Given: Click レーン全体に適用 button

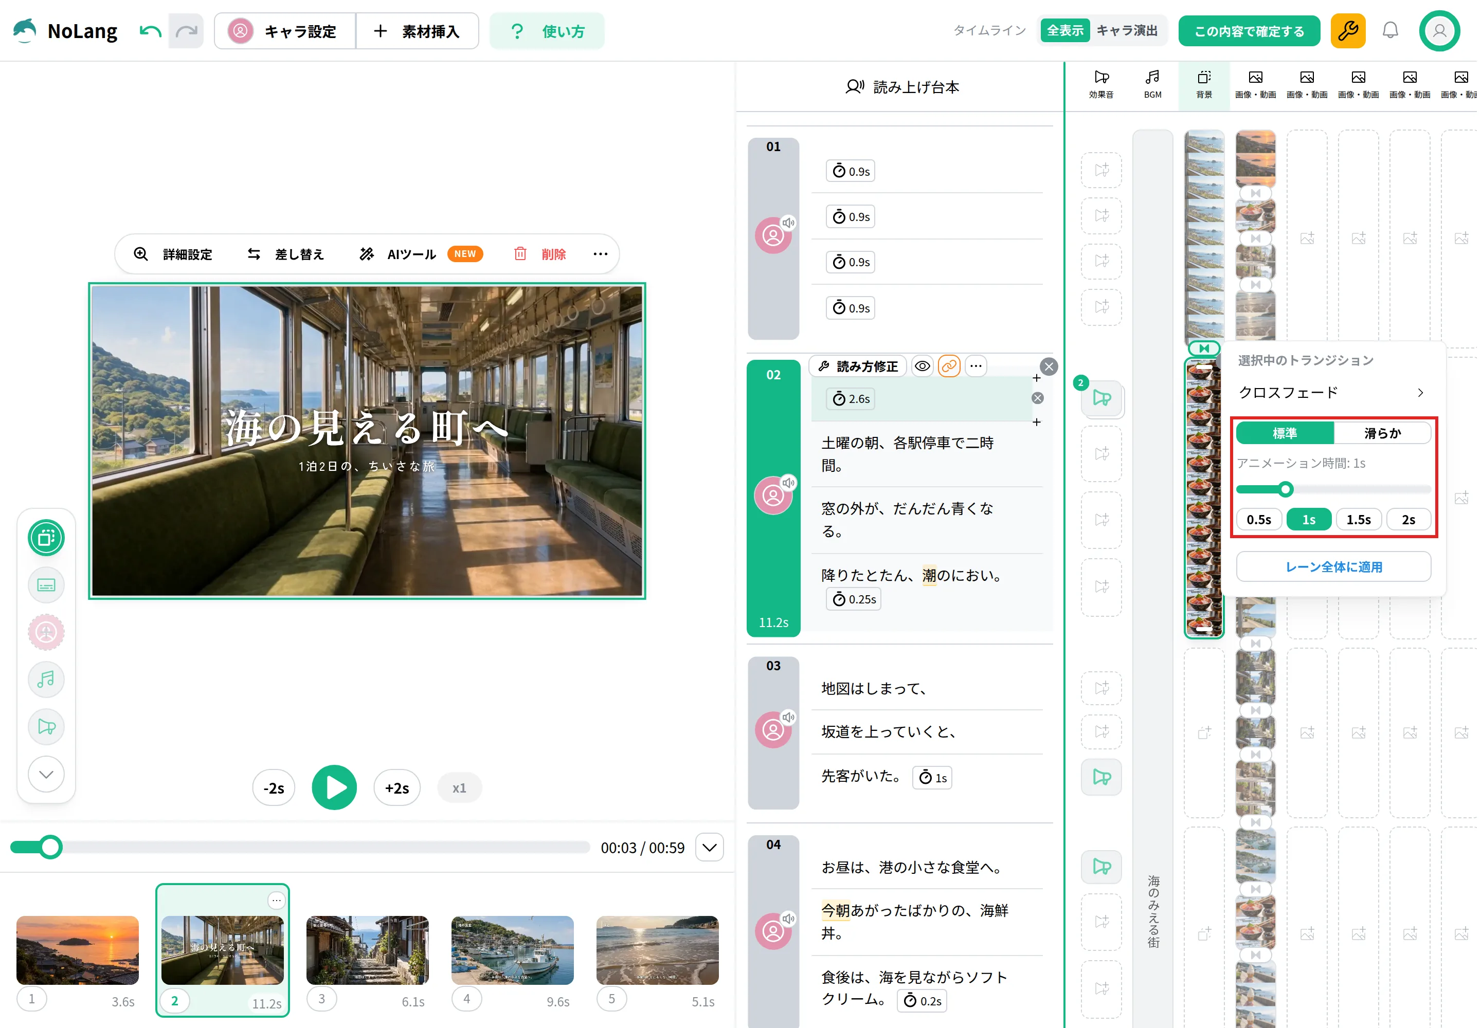Looking at the screenshot, I should [x=1333, y=566].
